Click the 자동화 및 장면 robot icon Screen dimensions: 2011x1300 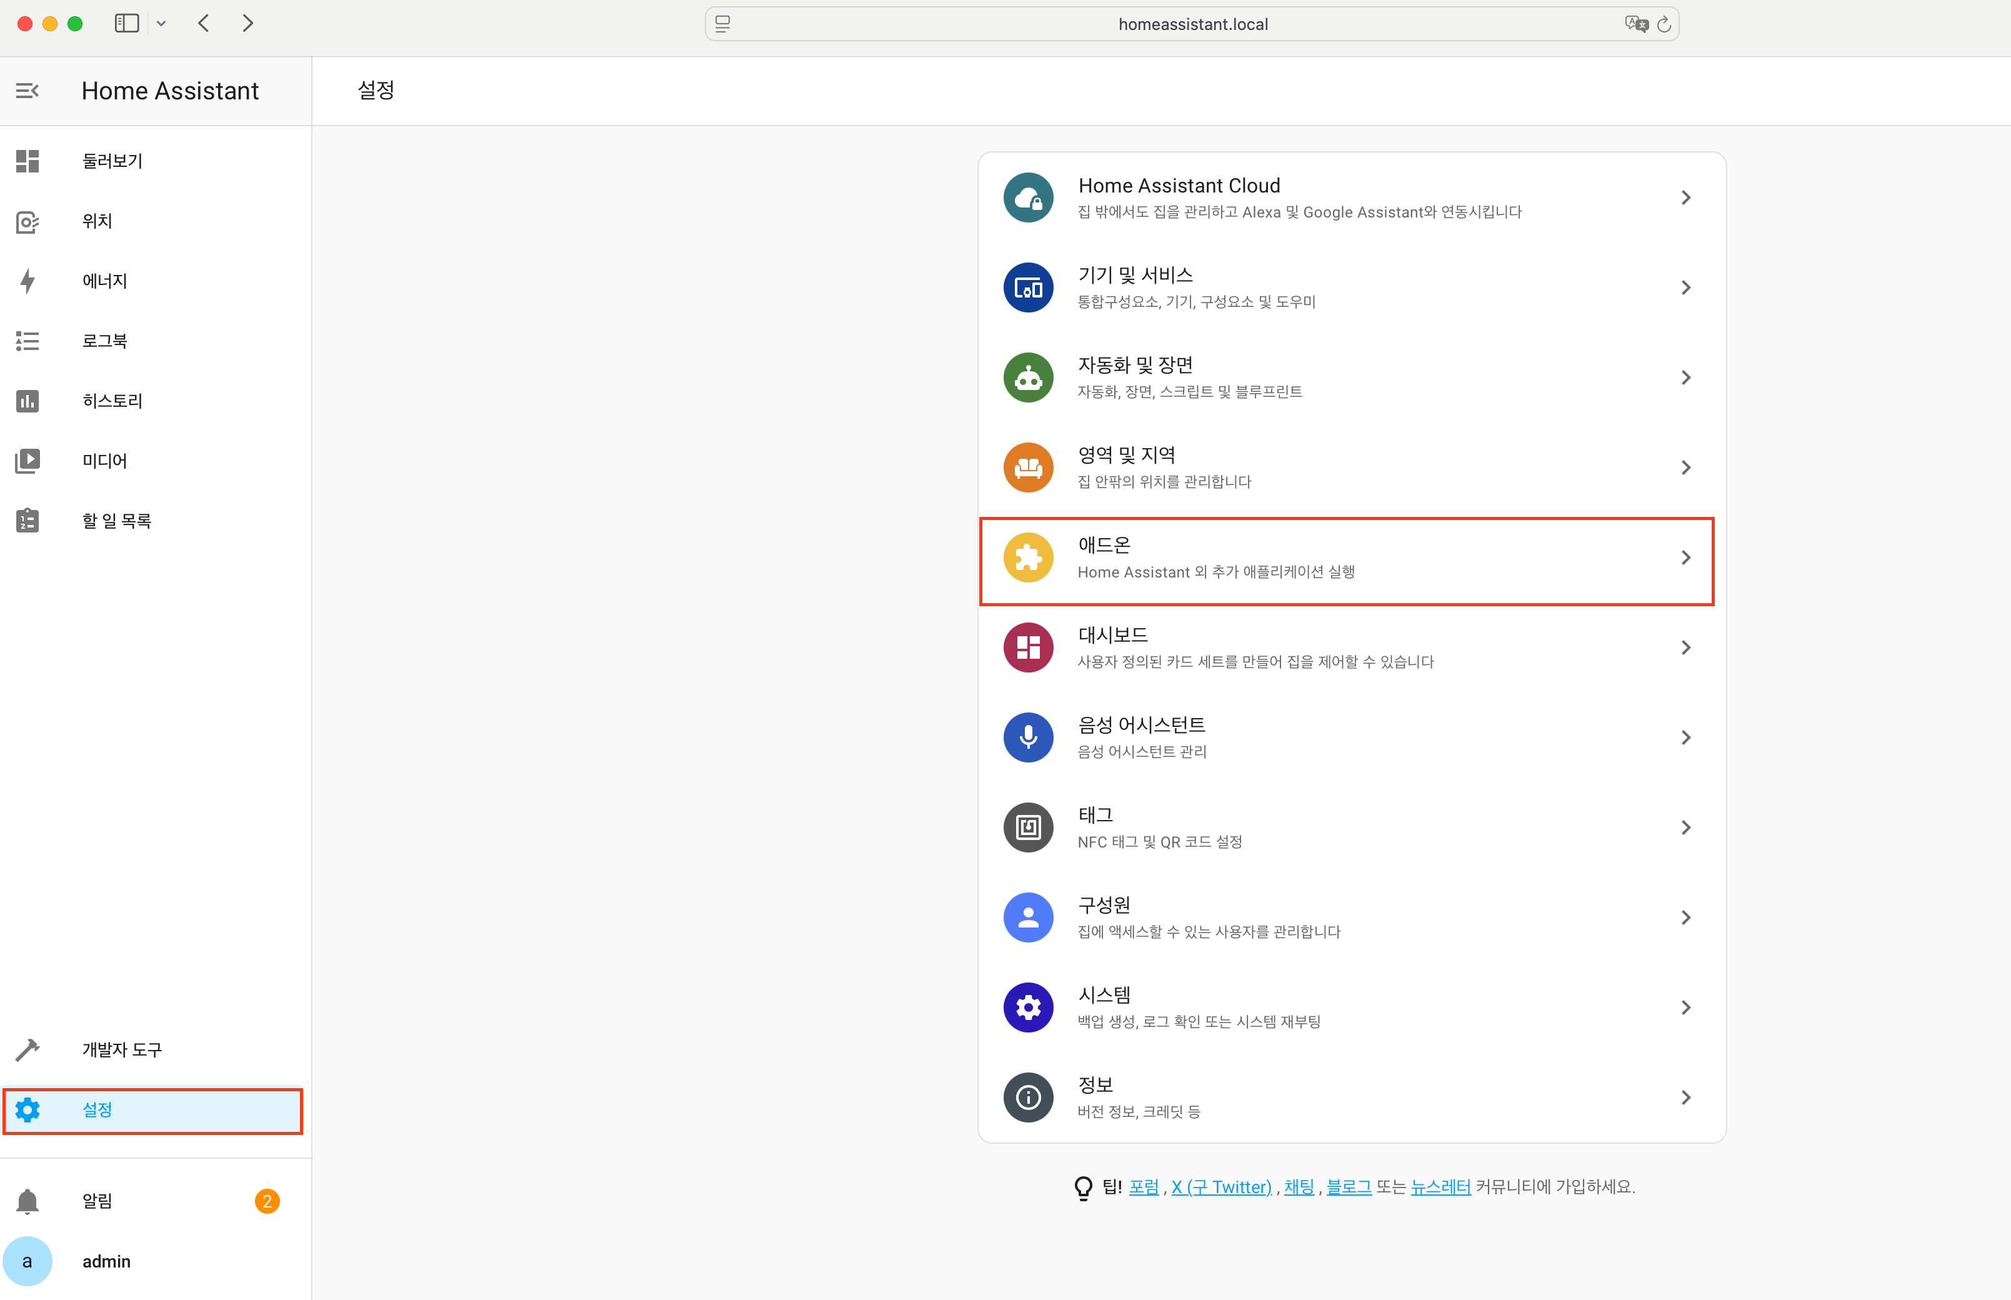click(x=1028, y=377)
